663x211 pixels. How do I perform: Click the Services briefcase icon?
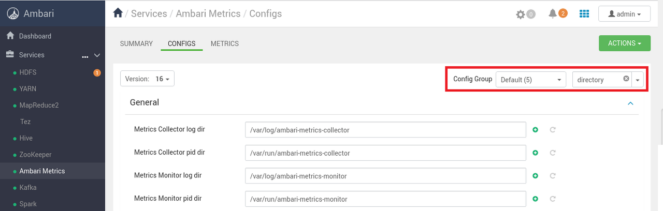point(9,54)
